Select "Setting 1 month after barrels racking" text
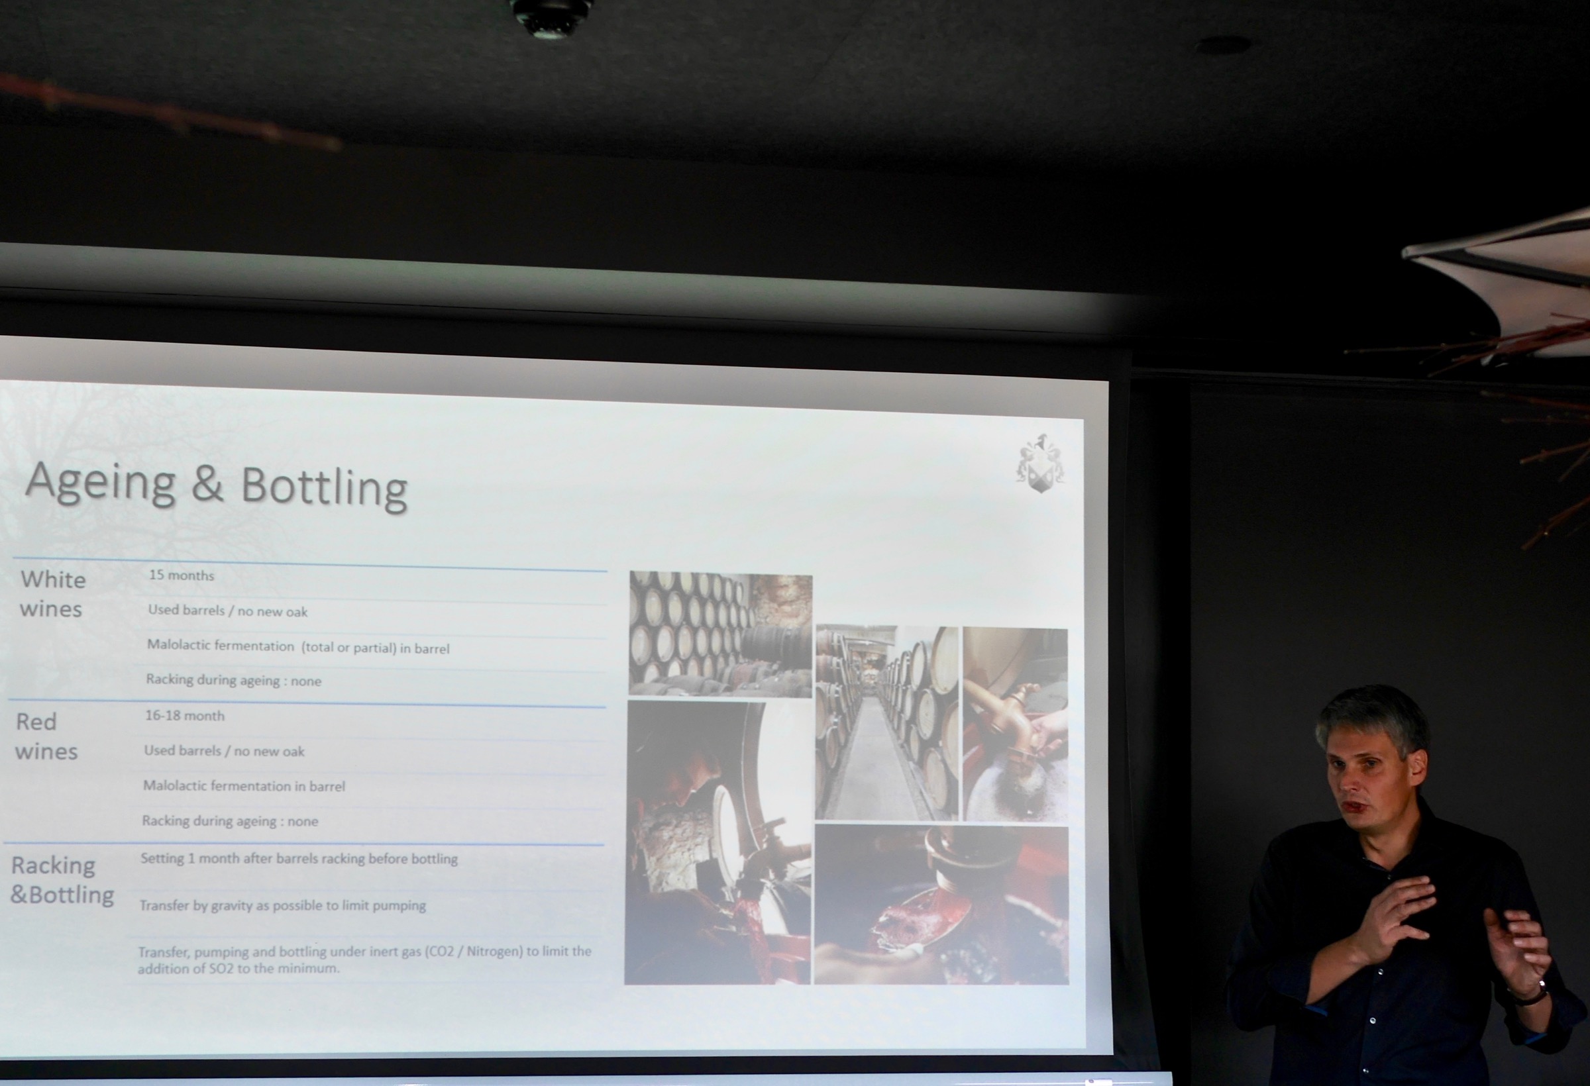The image size is (1590, 1086). [x=299, y=858]
